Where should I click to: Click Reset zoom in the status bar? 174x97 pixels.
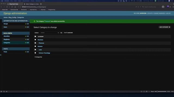pyautogui.click(x=152, y=92)
